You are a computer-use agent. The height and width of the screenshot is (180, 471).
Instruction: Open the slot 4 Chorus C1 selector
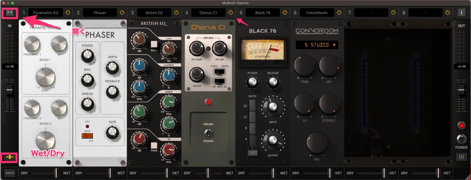[208, 13]
